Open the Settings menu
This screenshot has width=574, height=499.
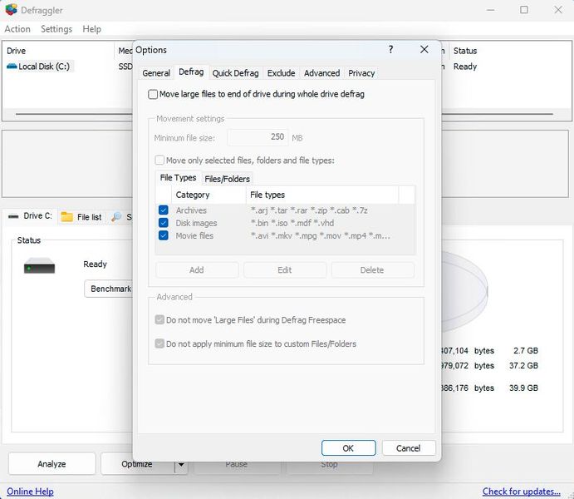(x=56, y=29)
